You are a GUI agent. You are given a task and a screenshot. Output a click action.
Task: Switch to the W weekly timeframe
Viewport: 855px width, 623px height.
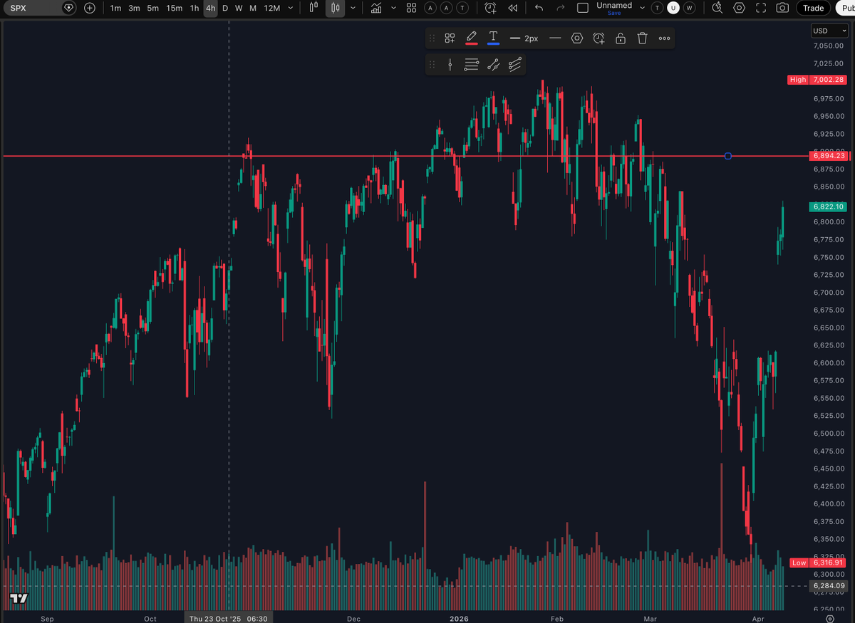[x=239, y=8]
